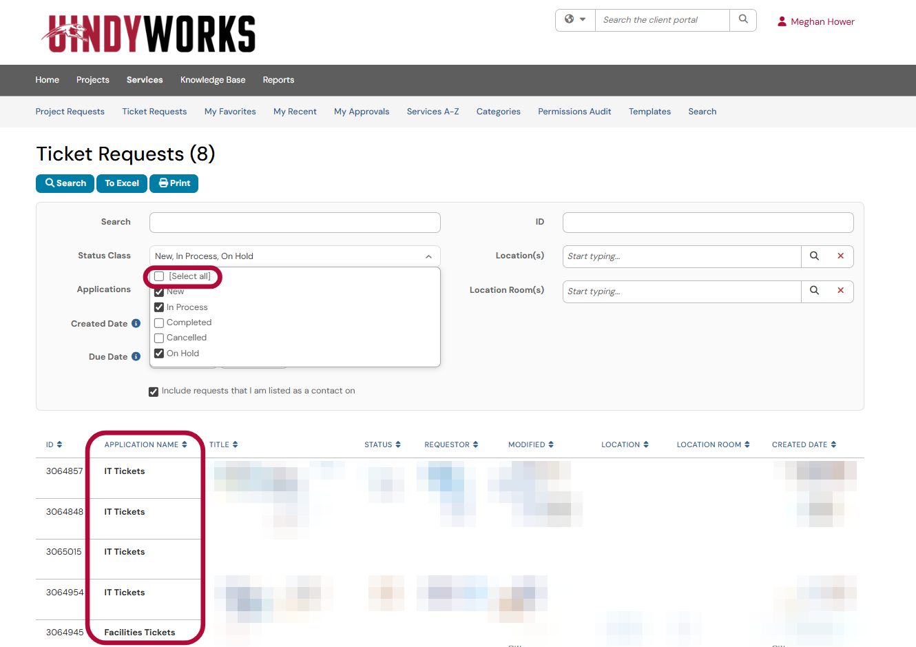Check the [Select all] status option
This screenshot has height=647, width=916.
159,276
